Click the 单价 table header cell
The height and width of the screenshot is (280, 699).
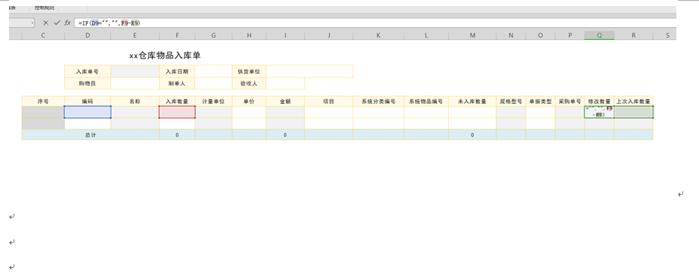[249, 101]
